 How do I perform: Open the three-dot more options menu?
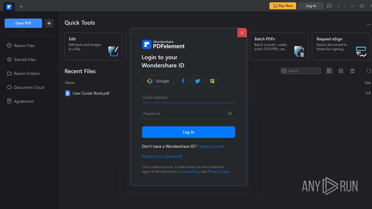pos(339,6)
